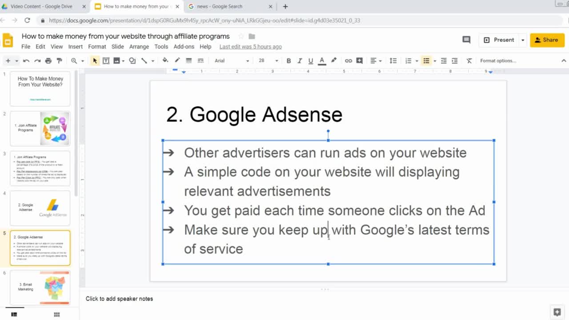Open bulleted list options arrow
This screenshot has height=320, width=569.
point(434,61)
